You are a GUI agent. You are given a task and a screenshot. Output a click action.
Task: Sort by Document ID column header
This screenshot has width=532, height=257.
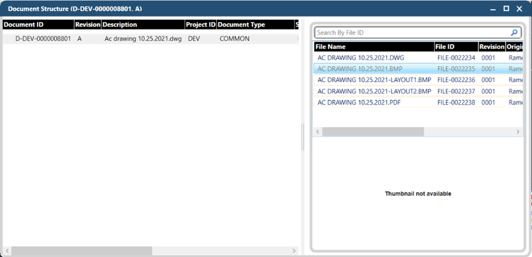[38, 24]
